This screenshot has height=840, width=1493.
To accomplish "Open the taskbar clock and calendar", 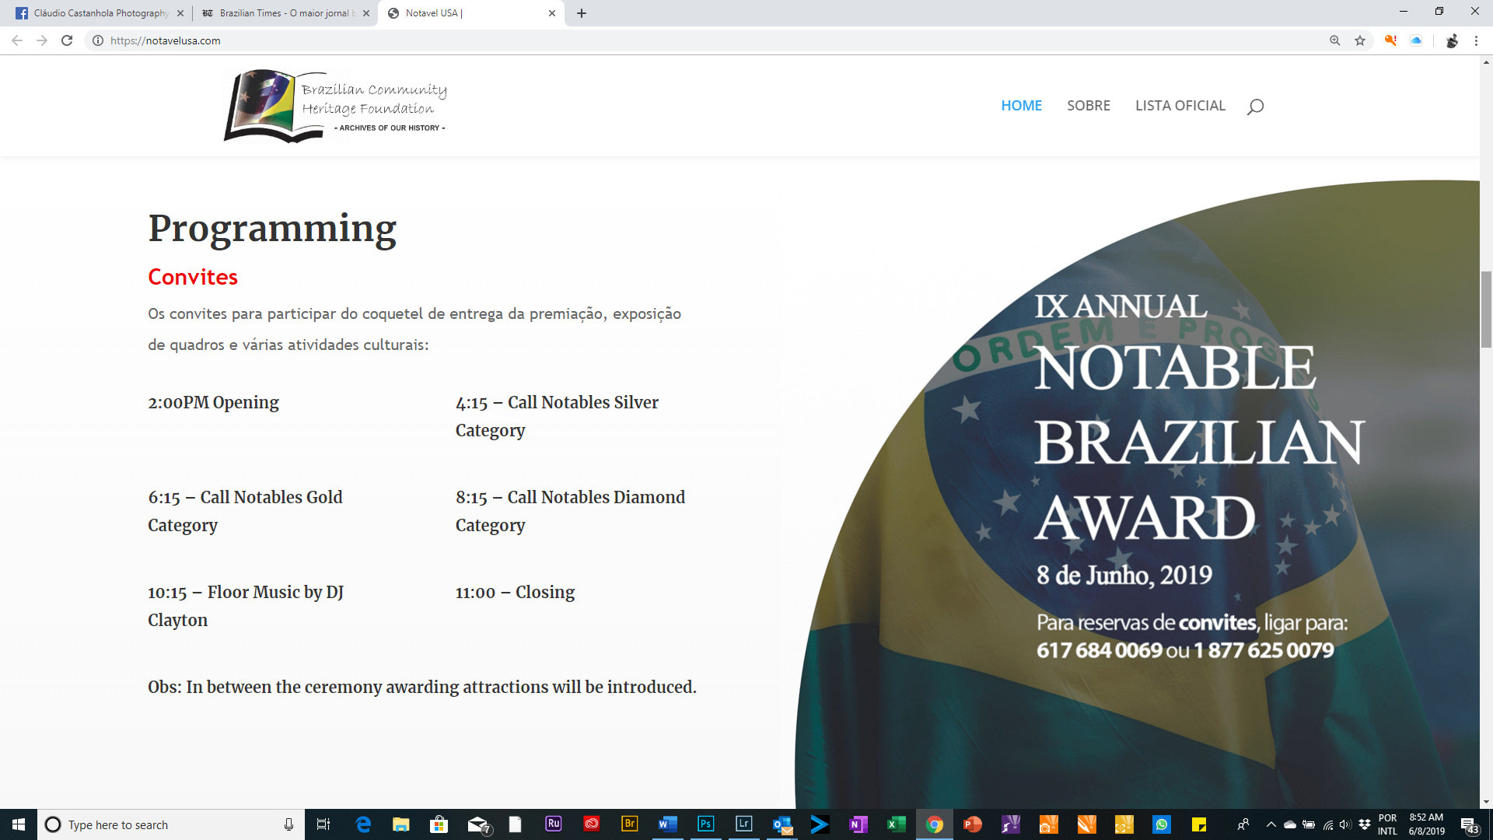I will point(1426,824).
